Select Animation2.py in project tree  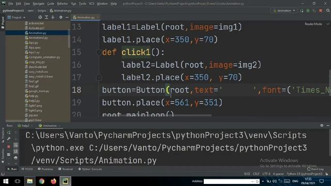38,38
